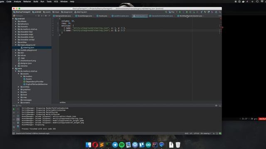The height and width of the screenshot is (149, 266).
Task: Click playground breadcrumb in navigation bar
Action: (x=66, y=12)
